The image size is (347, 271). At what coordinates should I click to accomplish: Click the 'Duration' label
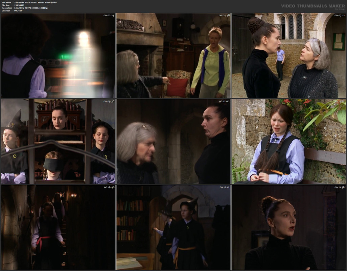click(6, 11)
